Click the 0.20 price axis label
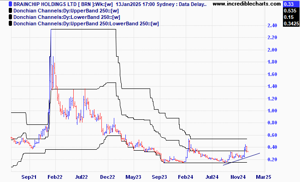The height and width of the screenshot is (182, 300). click(272, 159)
